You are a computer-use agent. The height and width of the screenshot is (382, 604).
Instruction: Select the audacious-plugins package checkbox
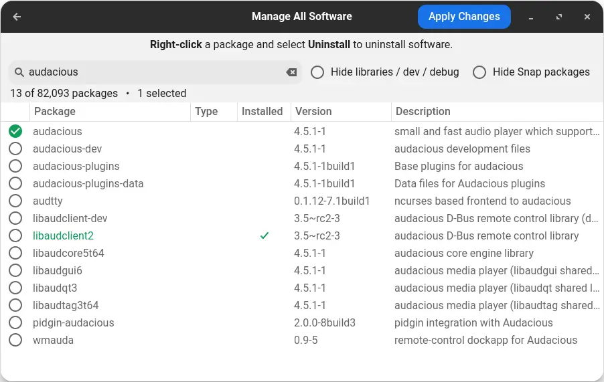(x=15, y=166)
